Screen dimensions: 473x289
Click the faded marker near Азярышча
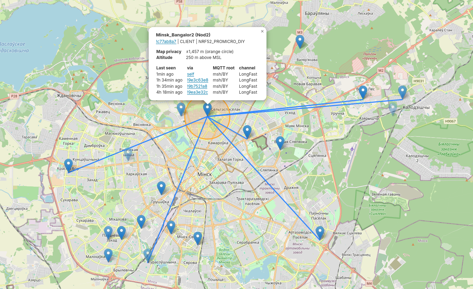click(393, 109)
